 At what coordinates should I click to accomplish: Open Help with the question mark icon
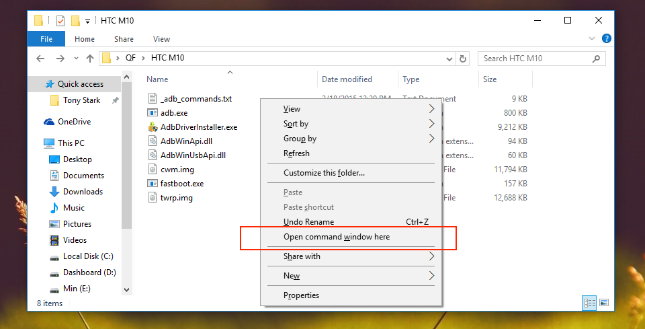[606, 39]
